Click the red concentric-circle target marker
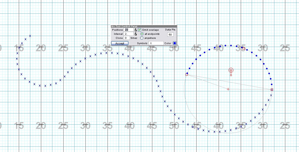 231,70
